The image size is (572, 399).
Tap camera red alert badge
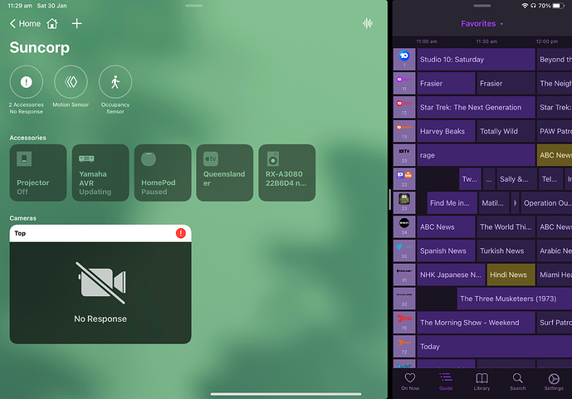click(x=181, y=234)
